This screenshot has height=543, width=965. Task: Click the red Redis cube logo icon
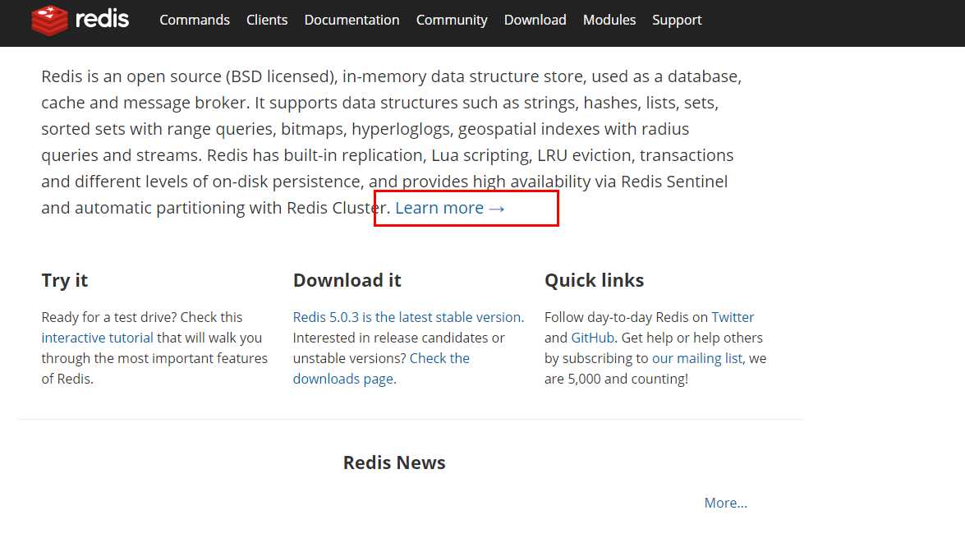(x=49, y=20)
